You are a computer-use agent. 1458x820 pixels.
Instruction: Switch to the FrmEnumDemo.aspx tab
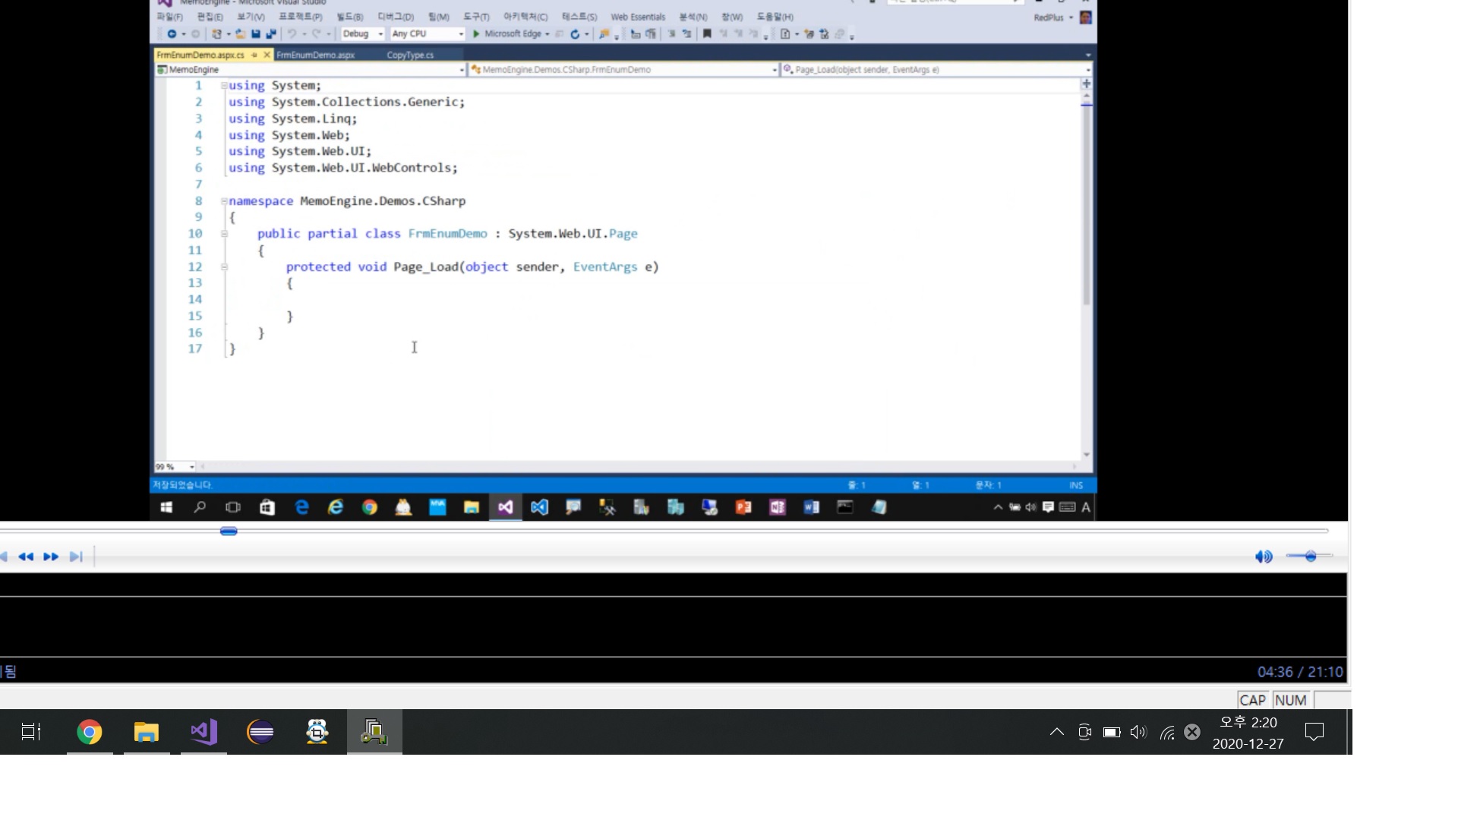[x=315, y=55]
